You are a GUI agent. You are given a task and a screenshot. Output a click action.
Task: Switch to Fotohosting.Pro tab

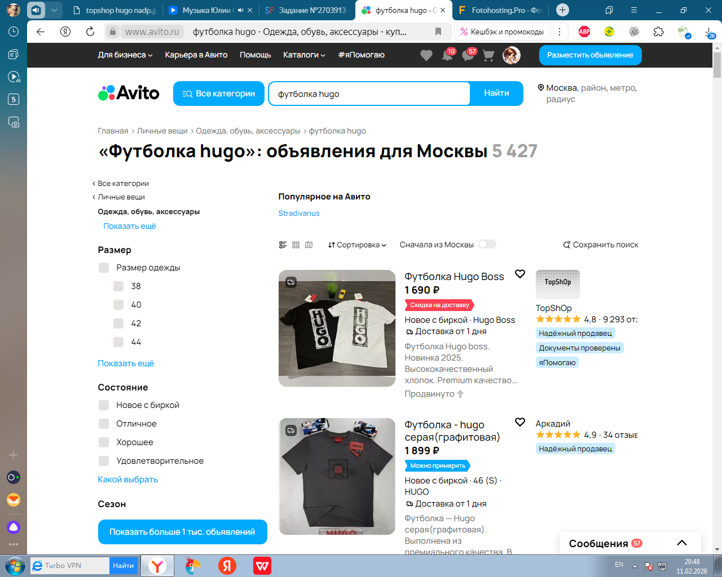[500, 10]
